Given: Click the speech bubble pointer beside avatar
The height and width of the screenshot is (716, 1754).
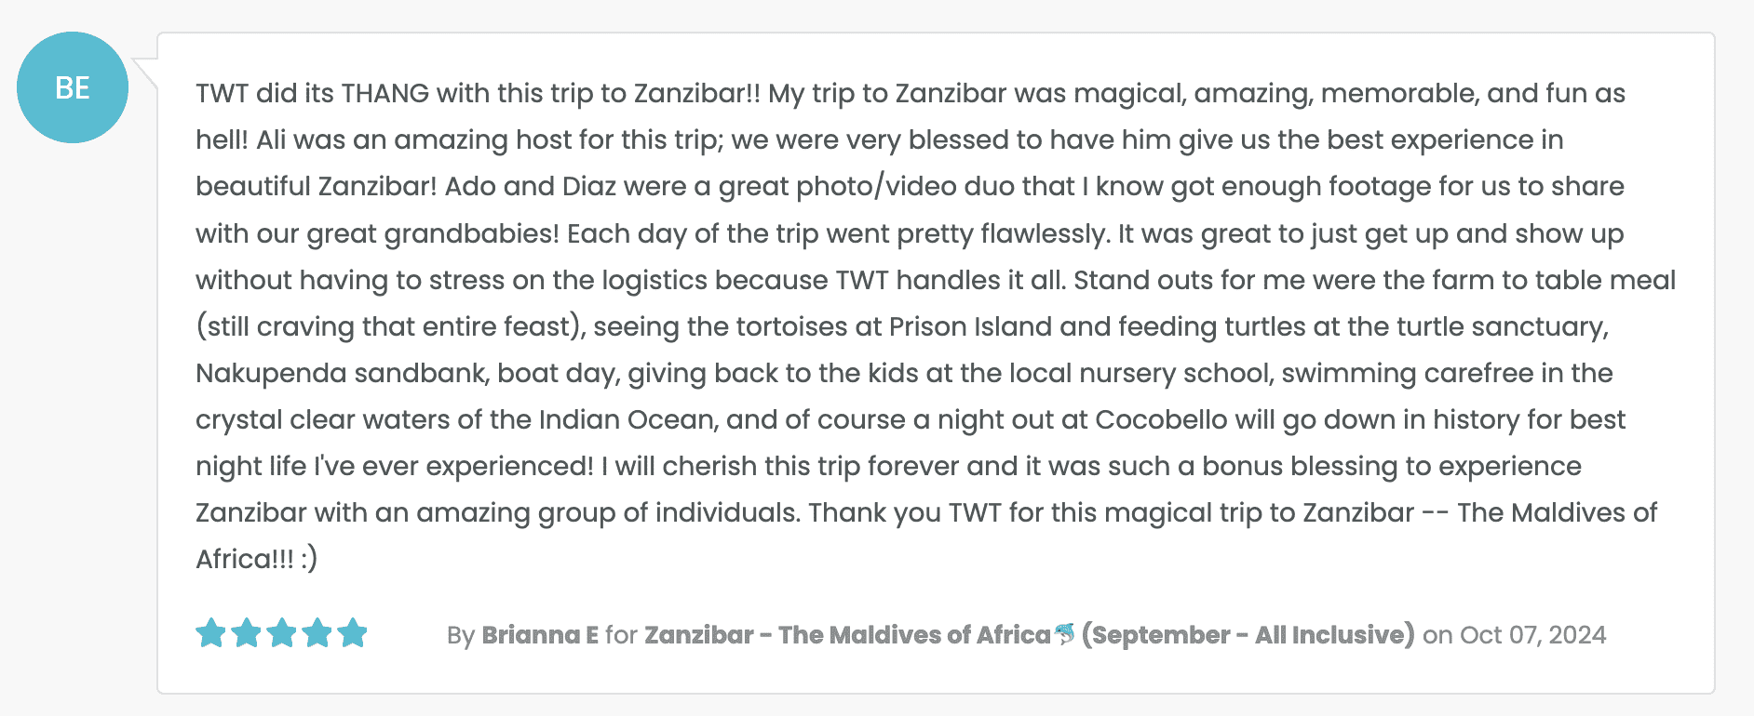Looking at the screenshot, I should tap(145, 72).
